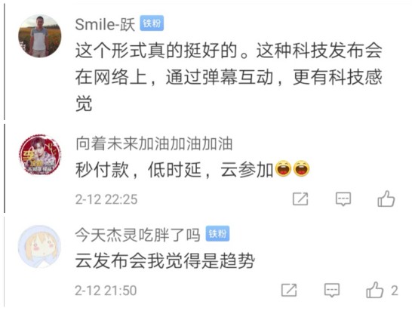Tap the timestamp 2-12 22:25
The height and width of the screenshot is (311, 415).
click(x=106, y=199)
